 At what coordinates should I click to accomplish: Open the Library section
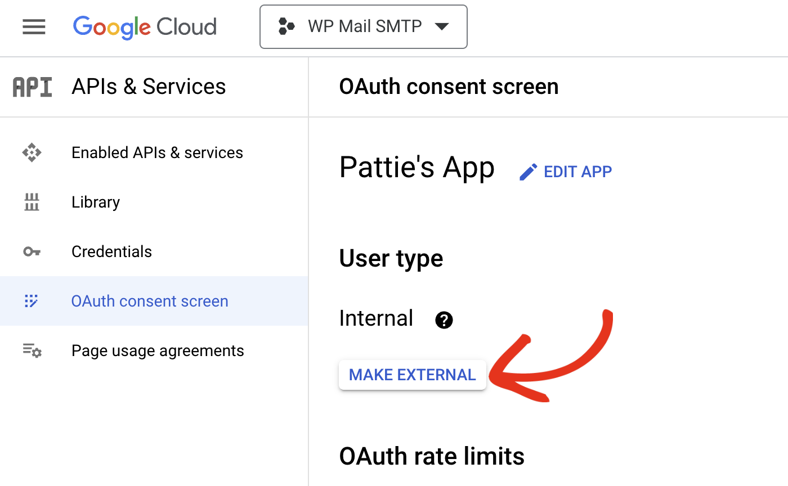coord(95,201)
